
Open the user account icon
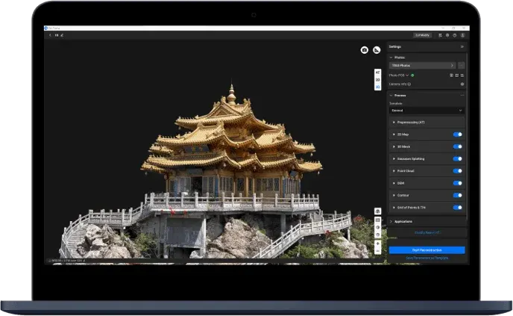(462, 35)
